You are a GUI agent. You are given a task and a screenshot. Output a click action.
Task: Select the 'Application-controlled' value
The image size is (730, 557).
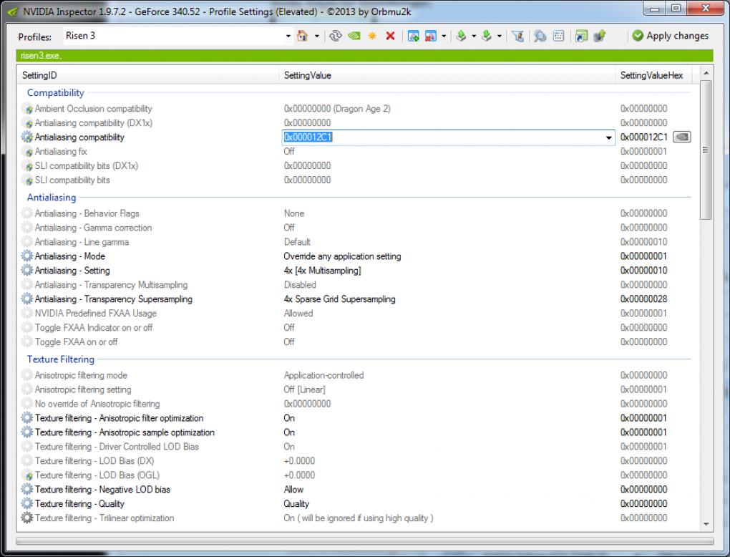click(x=323, y=375)
